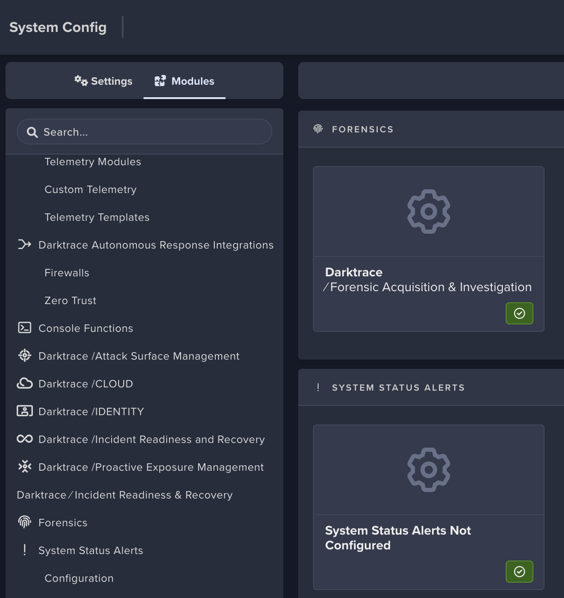Click the Darktrace /CLOUD cloud icon
This screenshot has width=564, height=598.
(25, 383)
